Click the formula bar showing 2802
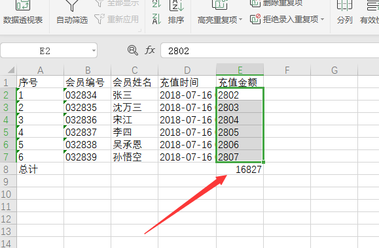Screen dimensions: 379x248 click(x=270, y=51)
